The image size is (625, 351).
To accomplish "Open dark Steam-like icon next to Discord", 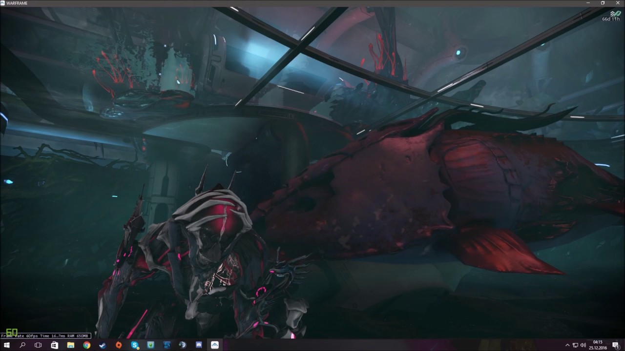I will coord(183,345).
